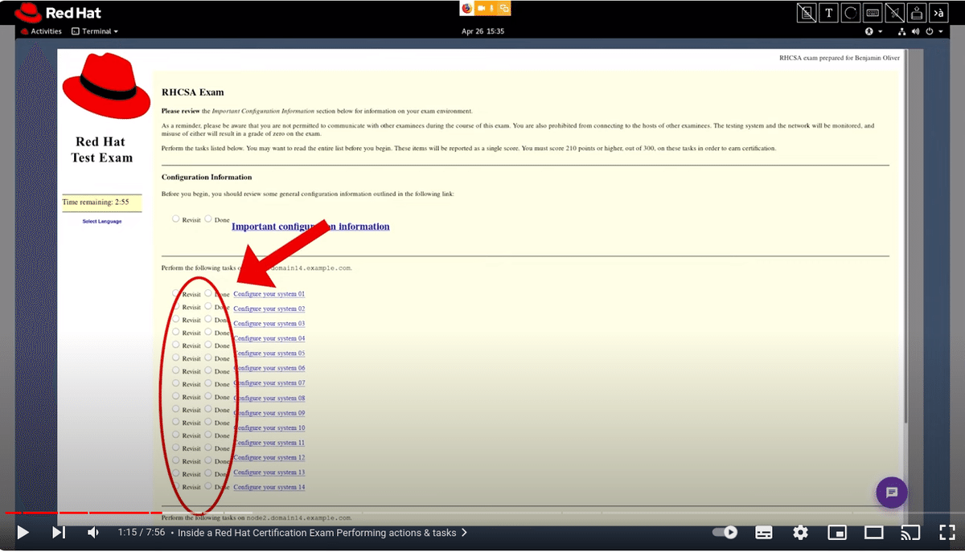Switch to theater mode
The width and height of the screenshot is (965, 552).
[873, 533]
